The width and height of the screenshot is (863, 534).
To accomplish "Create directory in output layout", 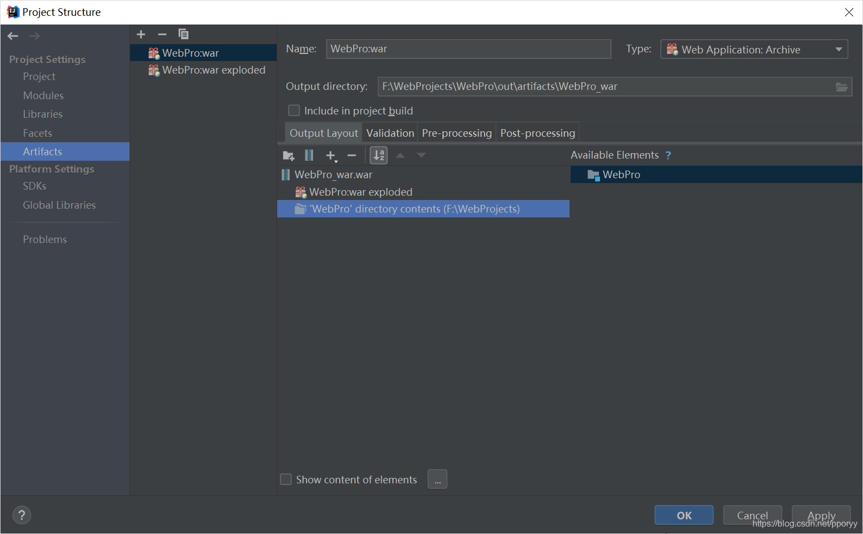I will pos(289,156).
